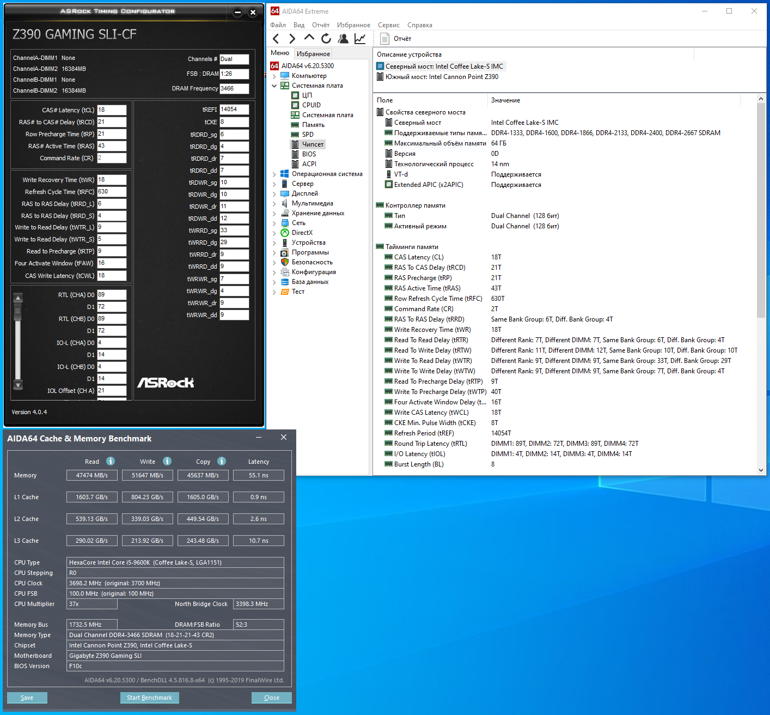This screenshot has height=715, width=770.
Task: Select BIOS tree item
Action: click(309, 154)
